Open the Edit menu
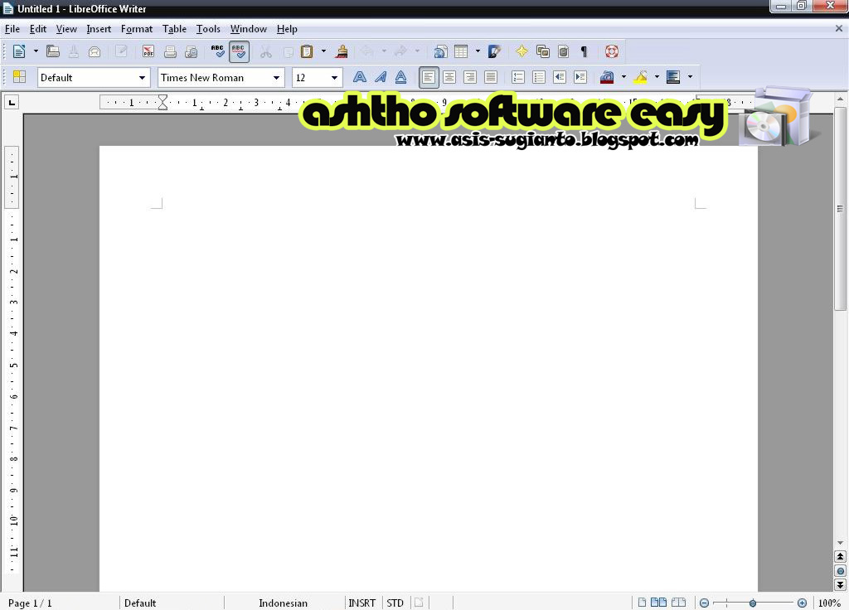849x610 pixels. (38, 29)
